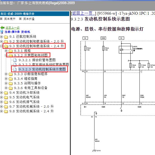155x155 pixels.
Task: Expand the 9.6 发动机排气系统 node
Action: [1, 102]
